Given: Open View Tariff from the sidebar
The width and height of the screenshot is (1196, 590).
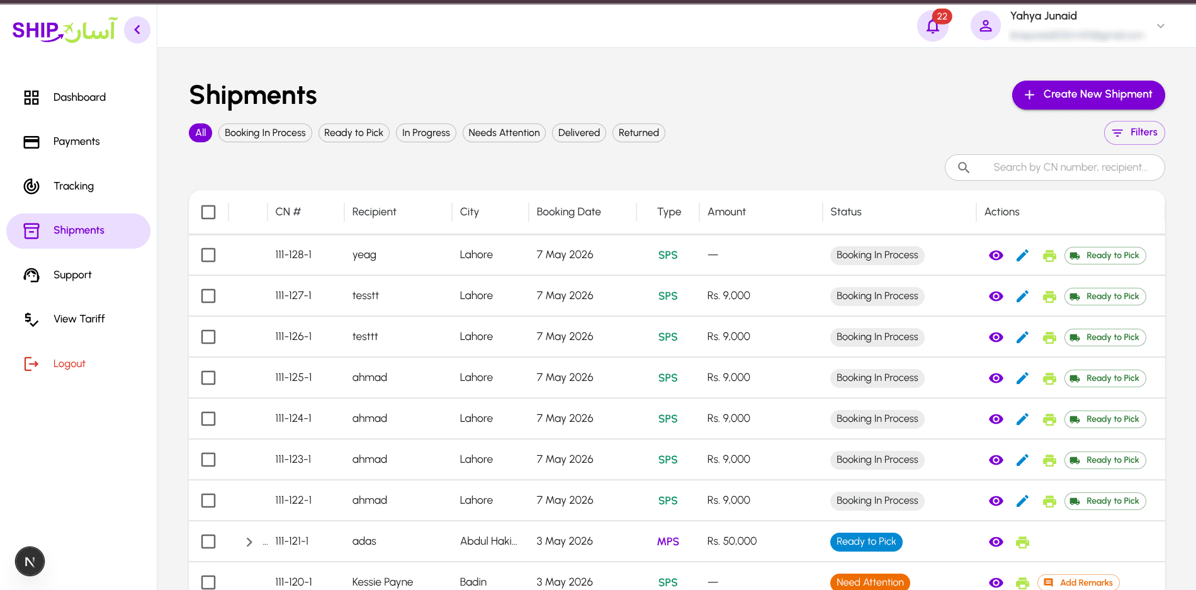Looking at the screenshot, I should pos(78,319).
